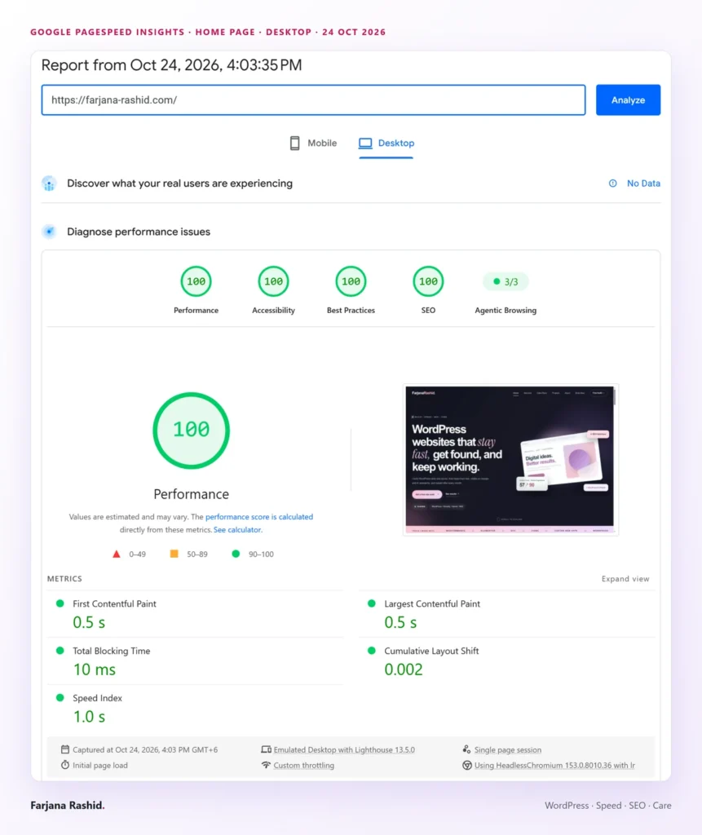Open the Accessibility score gauge

click(x=273, y=281)
